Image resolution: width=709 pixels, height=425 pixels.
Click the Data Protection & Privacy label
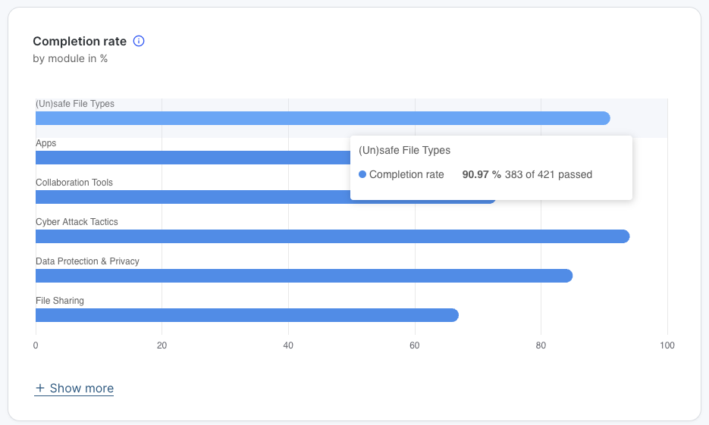[x=87, y=261]
